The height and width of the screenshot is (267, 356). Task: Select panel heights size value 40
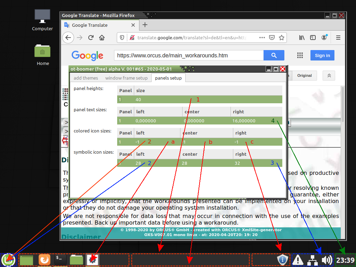click(x=138, y=99)
